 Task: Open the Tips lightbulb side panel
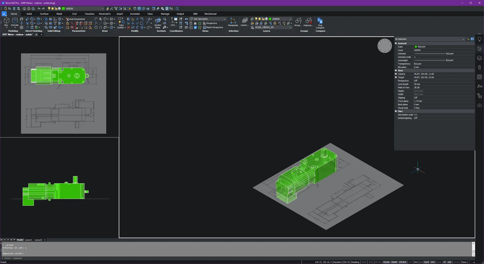pyautogui.click(x=479, y=39)
